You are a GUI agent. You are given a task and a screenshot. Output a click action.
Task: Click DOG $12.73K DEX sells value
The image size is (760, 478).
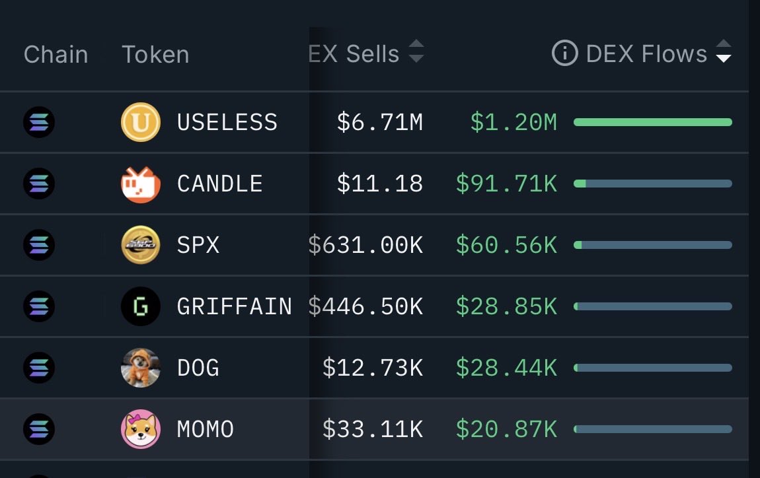coord(373,368)
